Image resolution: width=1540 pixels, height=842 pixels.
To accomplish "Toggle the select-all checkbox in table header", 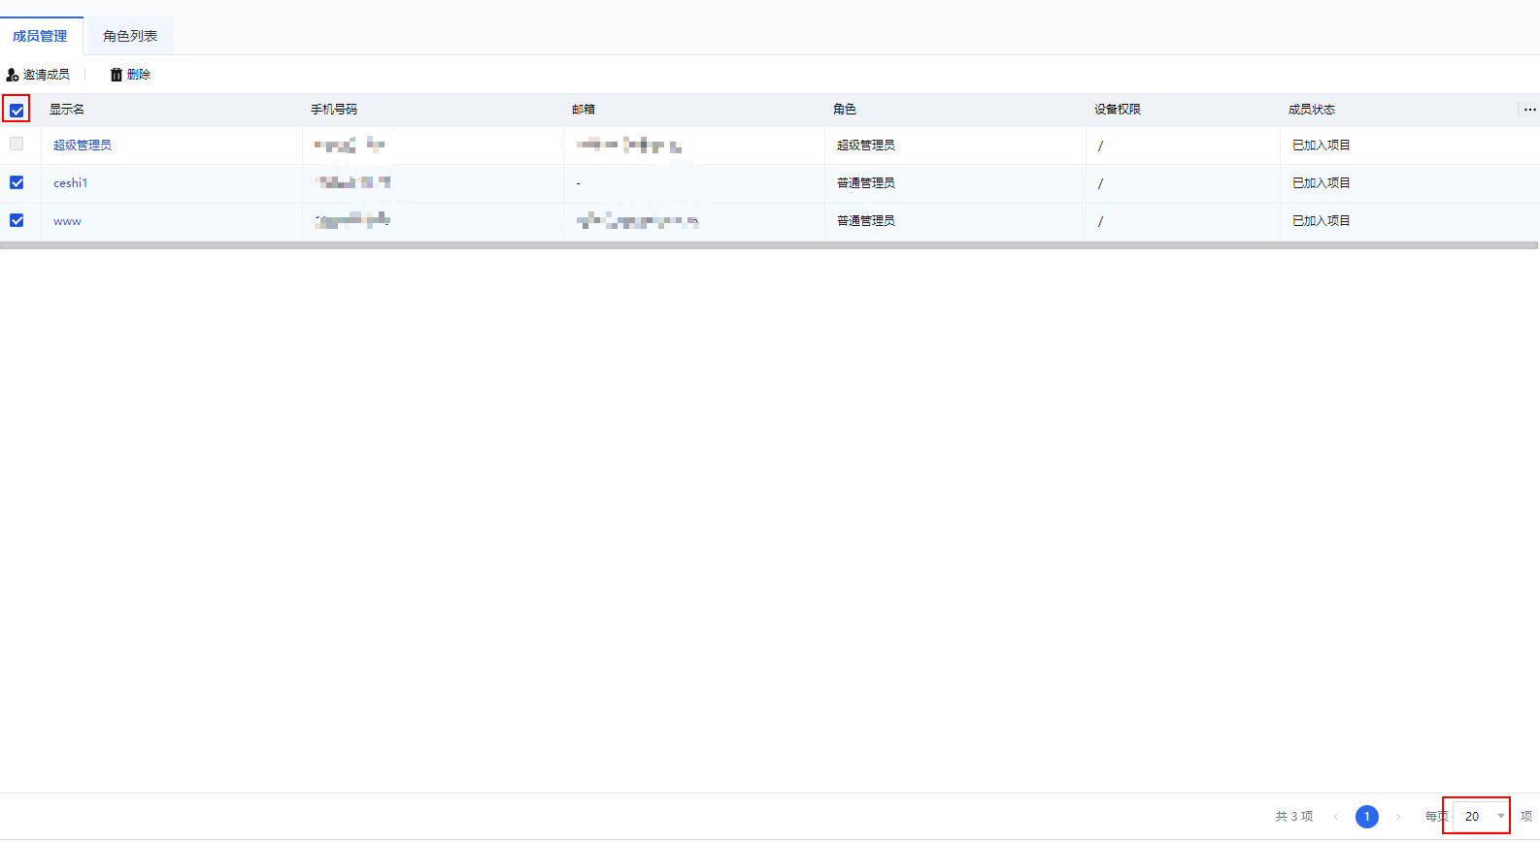I will coord(17,110).
